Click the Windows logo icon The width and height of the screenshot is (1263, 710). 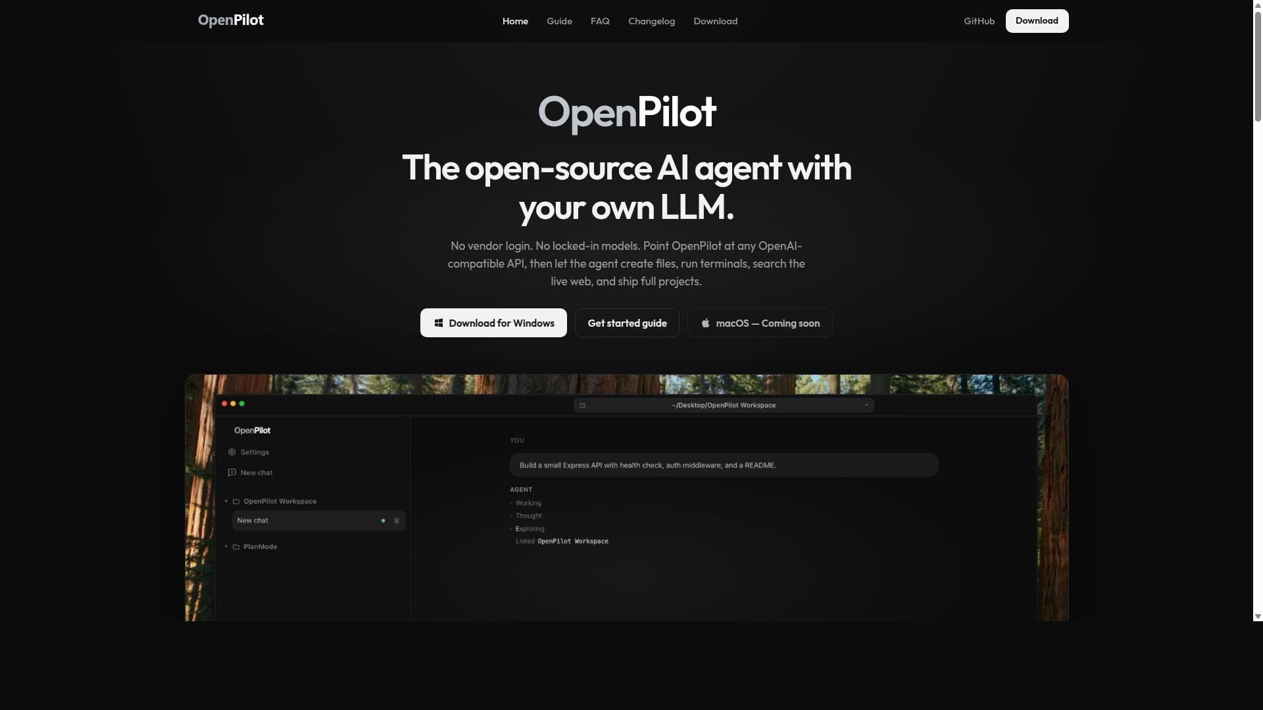pyautogui.click(x=439, y=323)
